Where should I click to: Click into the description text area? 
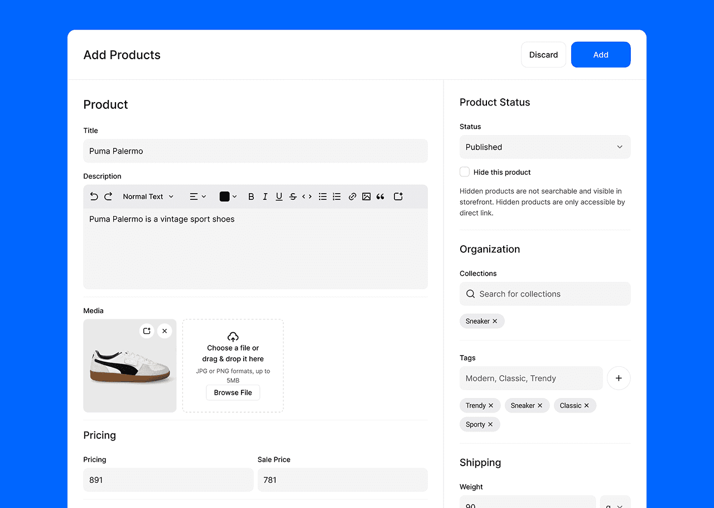tap(255, 248)
